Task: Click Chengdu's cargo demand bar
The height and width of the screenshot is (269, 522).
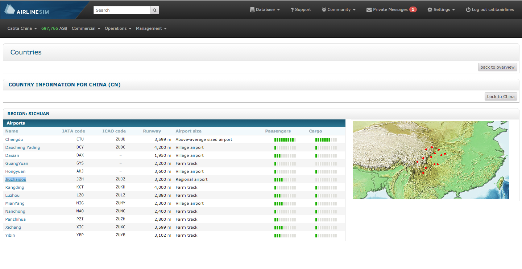Action: tap(326, 140)
